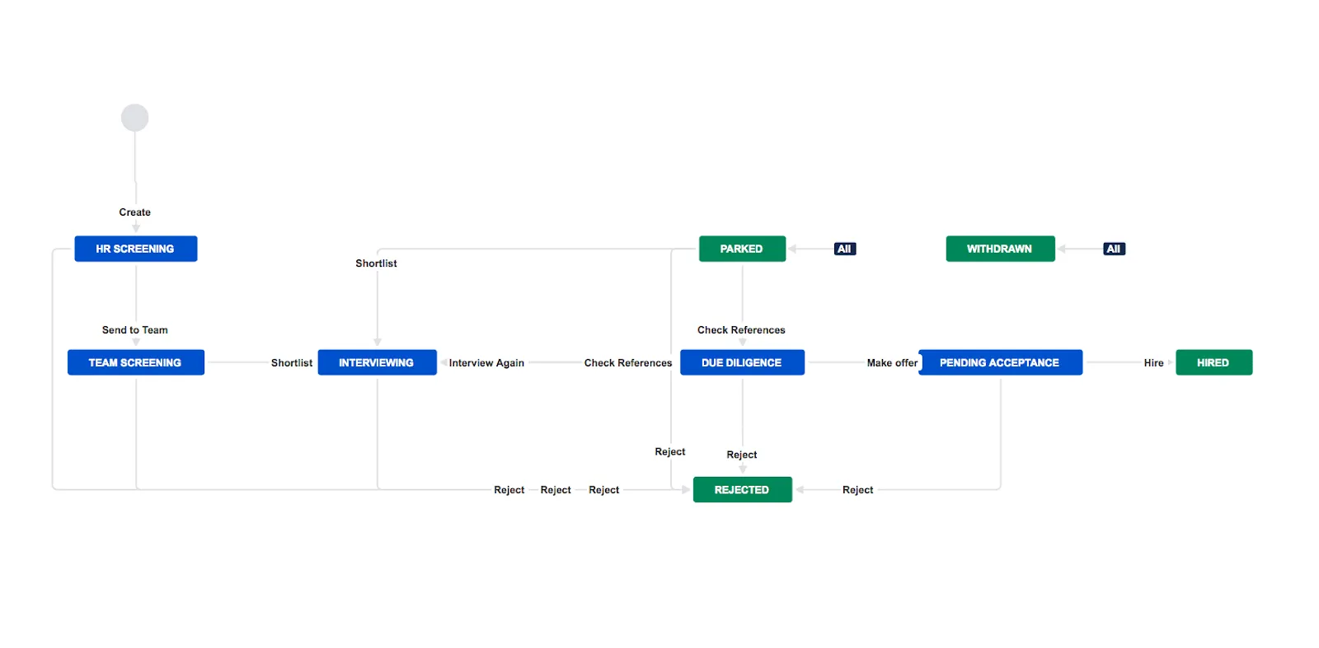Viewport: 1319px width, 648px height.
Task: Select Reject transition from PENDING ACCEPTANCE
Action: point(857,490)
